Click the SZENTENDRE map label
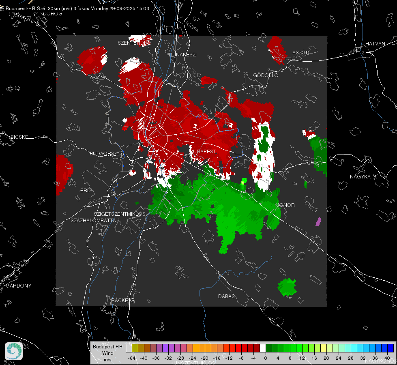397x365 pixels. tap(134, 43)
